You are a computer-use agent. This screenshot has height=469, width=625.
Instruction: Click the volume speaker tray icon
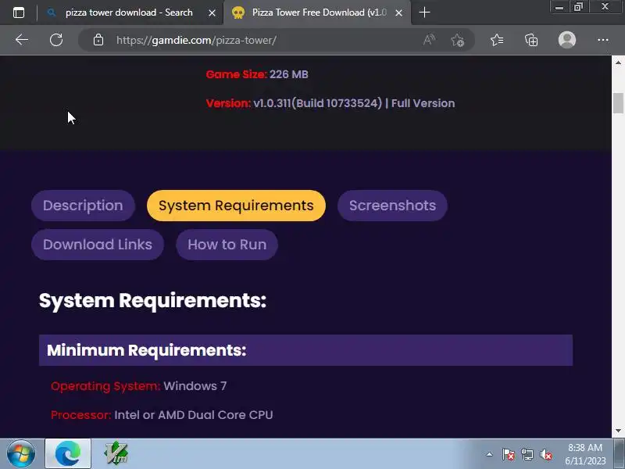[546, 454]
